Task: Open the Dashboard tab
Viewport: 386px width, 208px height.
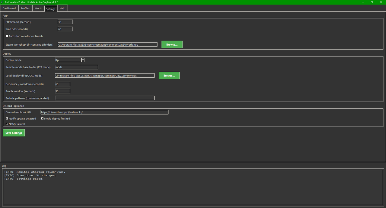Action: (x=9, y=8)
